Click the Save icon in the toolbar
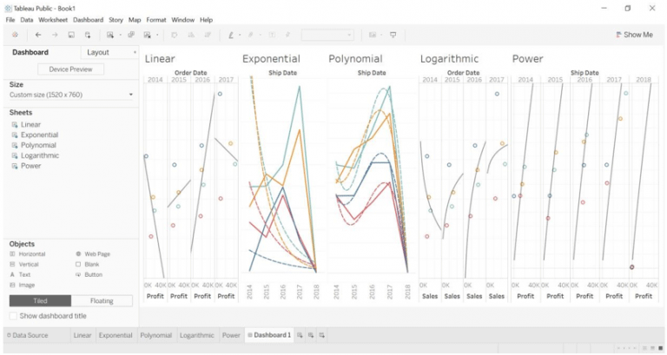 [71, 35]
